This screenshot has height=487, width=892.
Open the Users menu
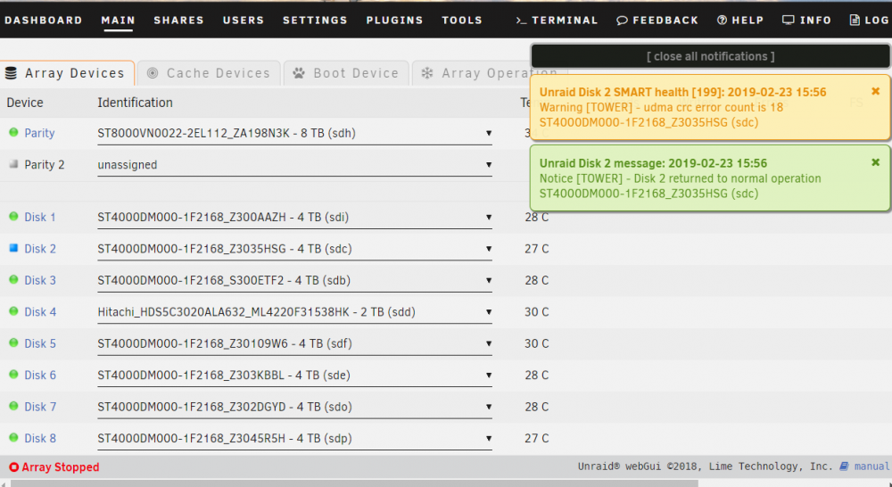(244, 20)
